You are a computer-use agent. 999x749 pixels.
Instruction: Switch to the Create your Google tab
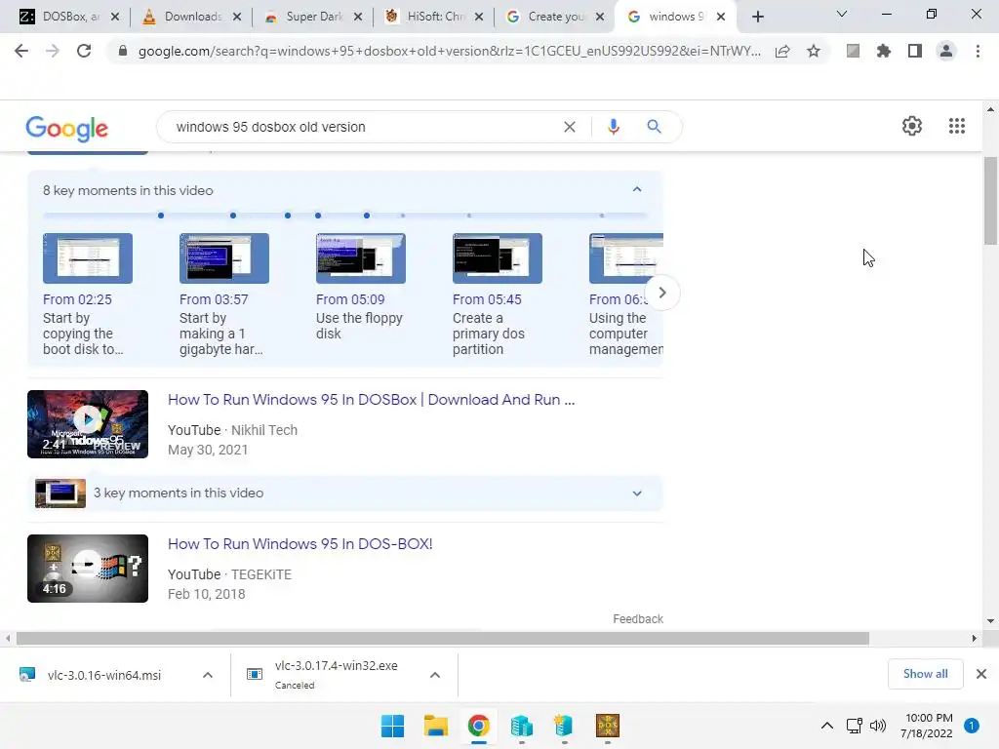pos(556,17)
